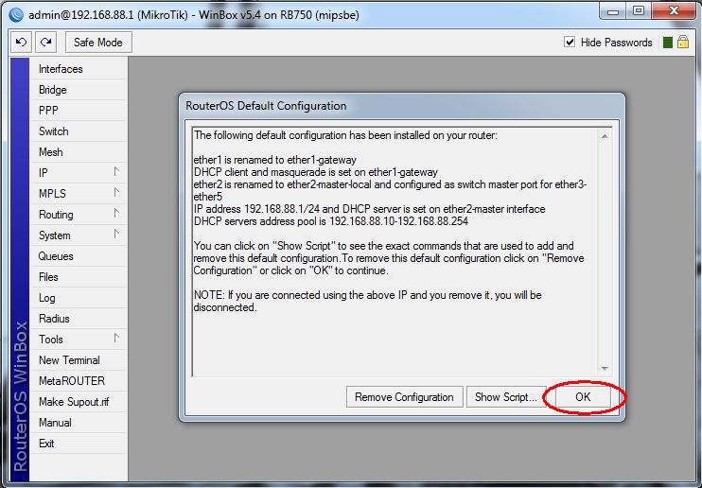Click the Remove Configuration button
Image resolution: width=702 pixels, height=488 pixels.
coord(404,397)
